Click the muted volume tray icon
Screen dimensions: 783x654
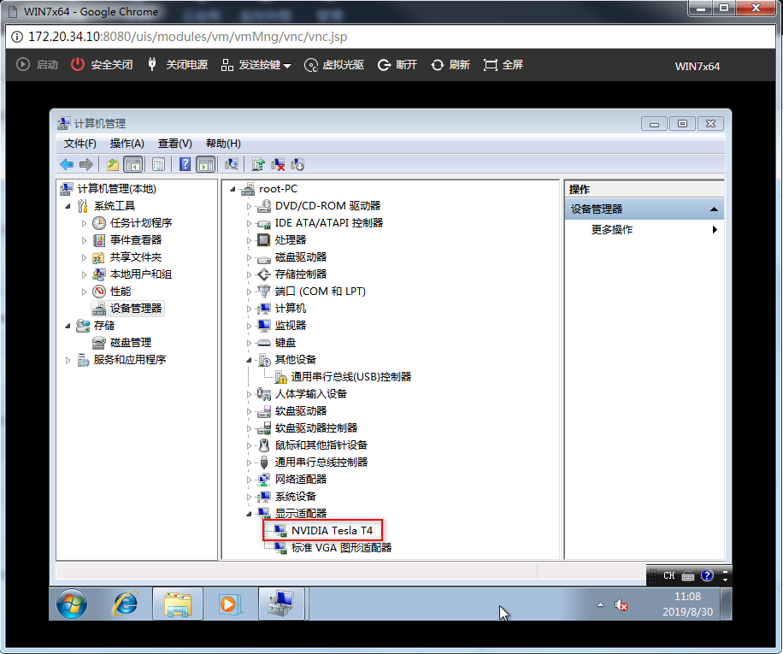[621, 605]
